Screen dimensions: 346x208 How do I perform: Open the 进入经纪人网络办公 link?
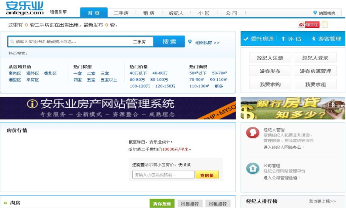pos(282,147)
